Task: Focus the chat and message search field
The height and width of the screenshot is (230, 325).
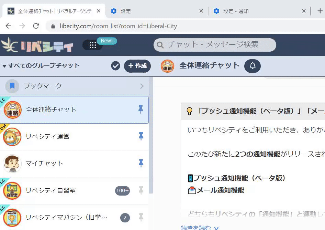Action: tap(215, 45)
